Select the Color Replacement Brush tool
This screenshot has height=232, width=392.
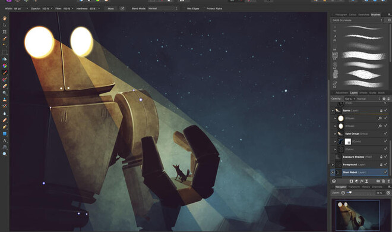coord(5,79)
